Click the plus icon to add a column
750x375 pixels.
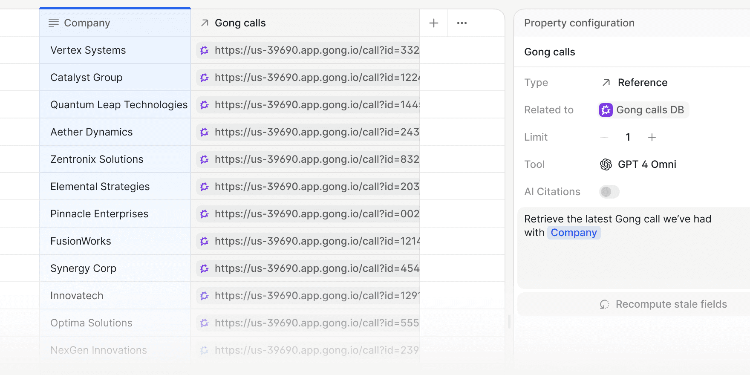(434, 23)
